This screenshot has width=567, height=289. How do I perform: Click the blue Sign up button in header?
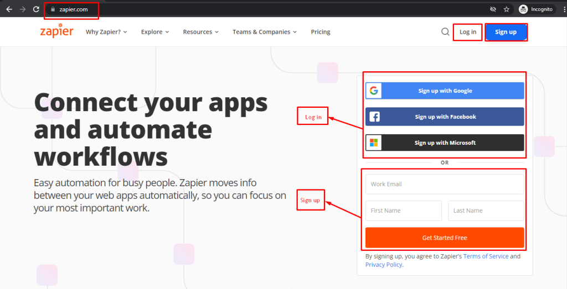(x=506, y=32)
